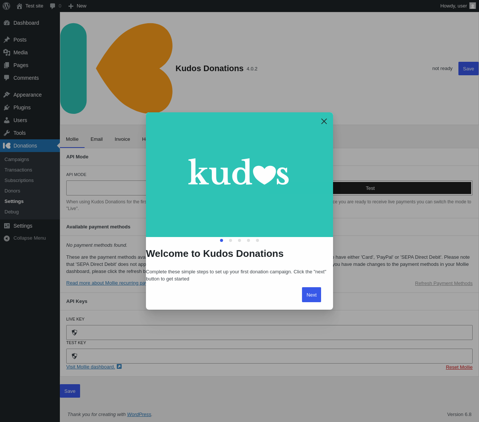The width and height of the screenshot is (479, 422).
Task: Click the WordPress link in the footer
Action: coord(139,415)
